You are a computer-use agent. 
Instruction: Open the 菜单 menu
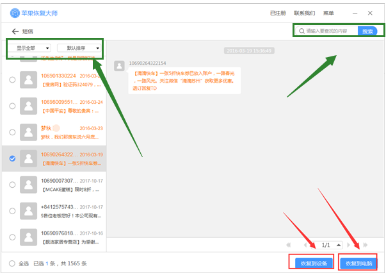coord(328,13)
